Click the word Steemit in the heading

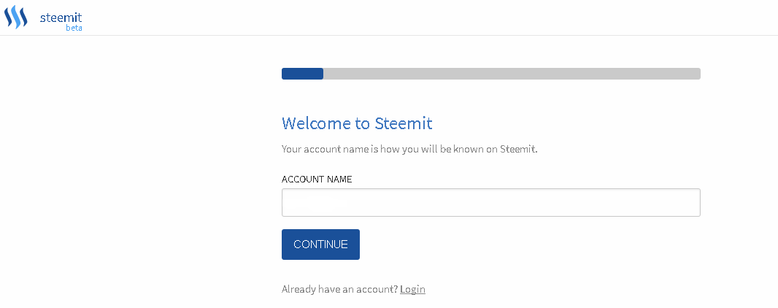[404, 123]
